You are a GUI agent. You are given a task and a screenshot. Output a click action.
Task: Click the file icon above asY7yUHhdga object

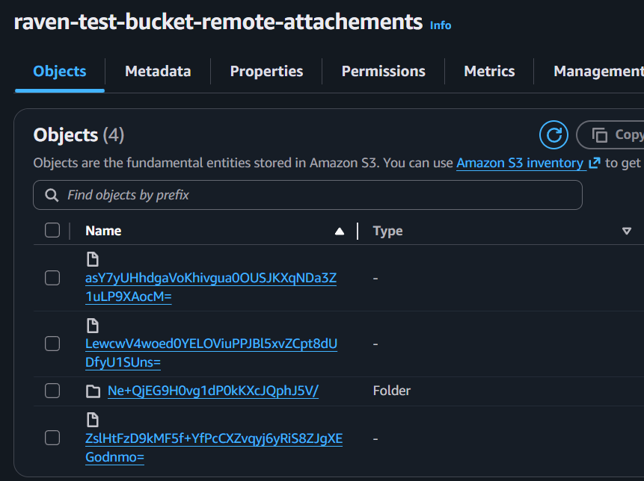point(92,259)
